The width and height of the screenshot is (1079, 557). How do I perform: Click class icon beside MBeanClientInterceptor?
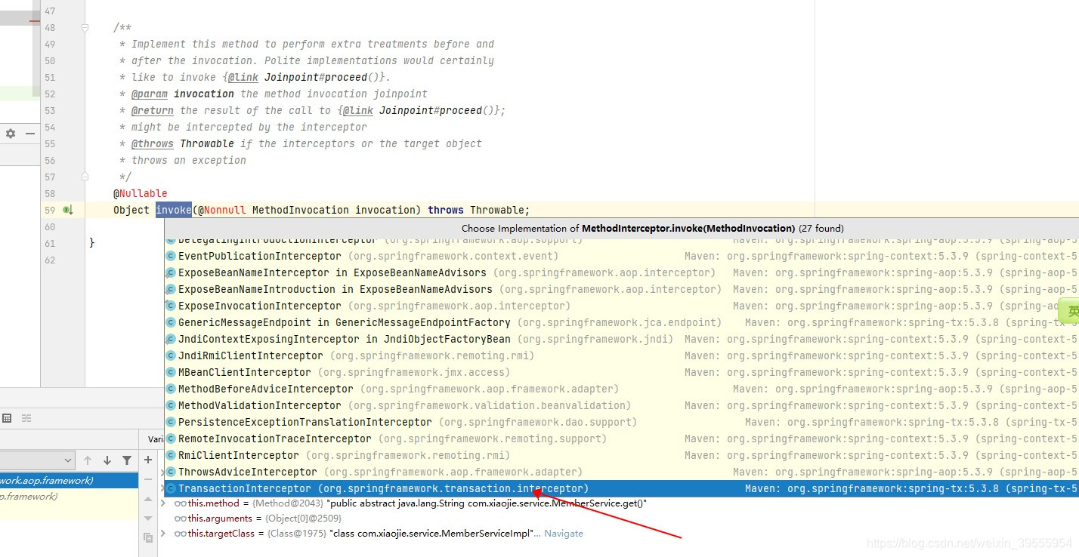tap(171, 373)
